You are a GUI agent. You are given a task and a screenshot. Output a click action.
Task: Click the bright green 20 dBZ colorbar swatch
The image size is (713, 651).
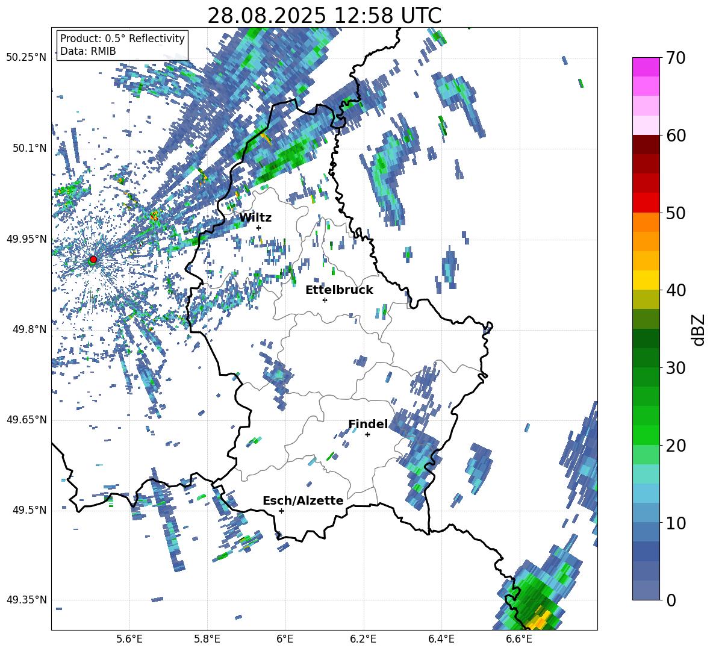(x=646, y=435)
